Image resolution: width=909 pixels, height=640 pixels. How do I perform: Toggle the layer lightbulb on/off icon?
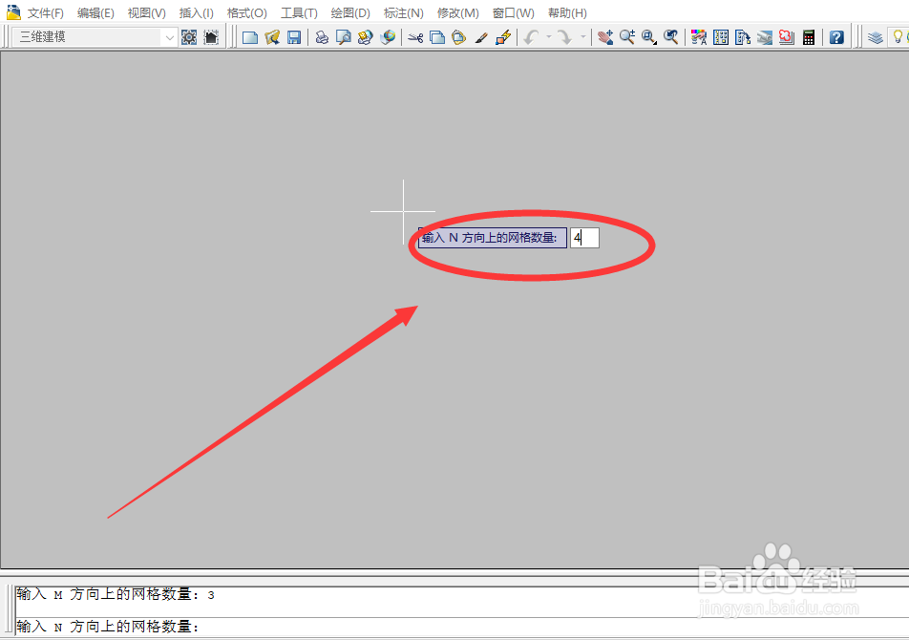[x=898, y=37]
